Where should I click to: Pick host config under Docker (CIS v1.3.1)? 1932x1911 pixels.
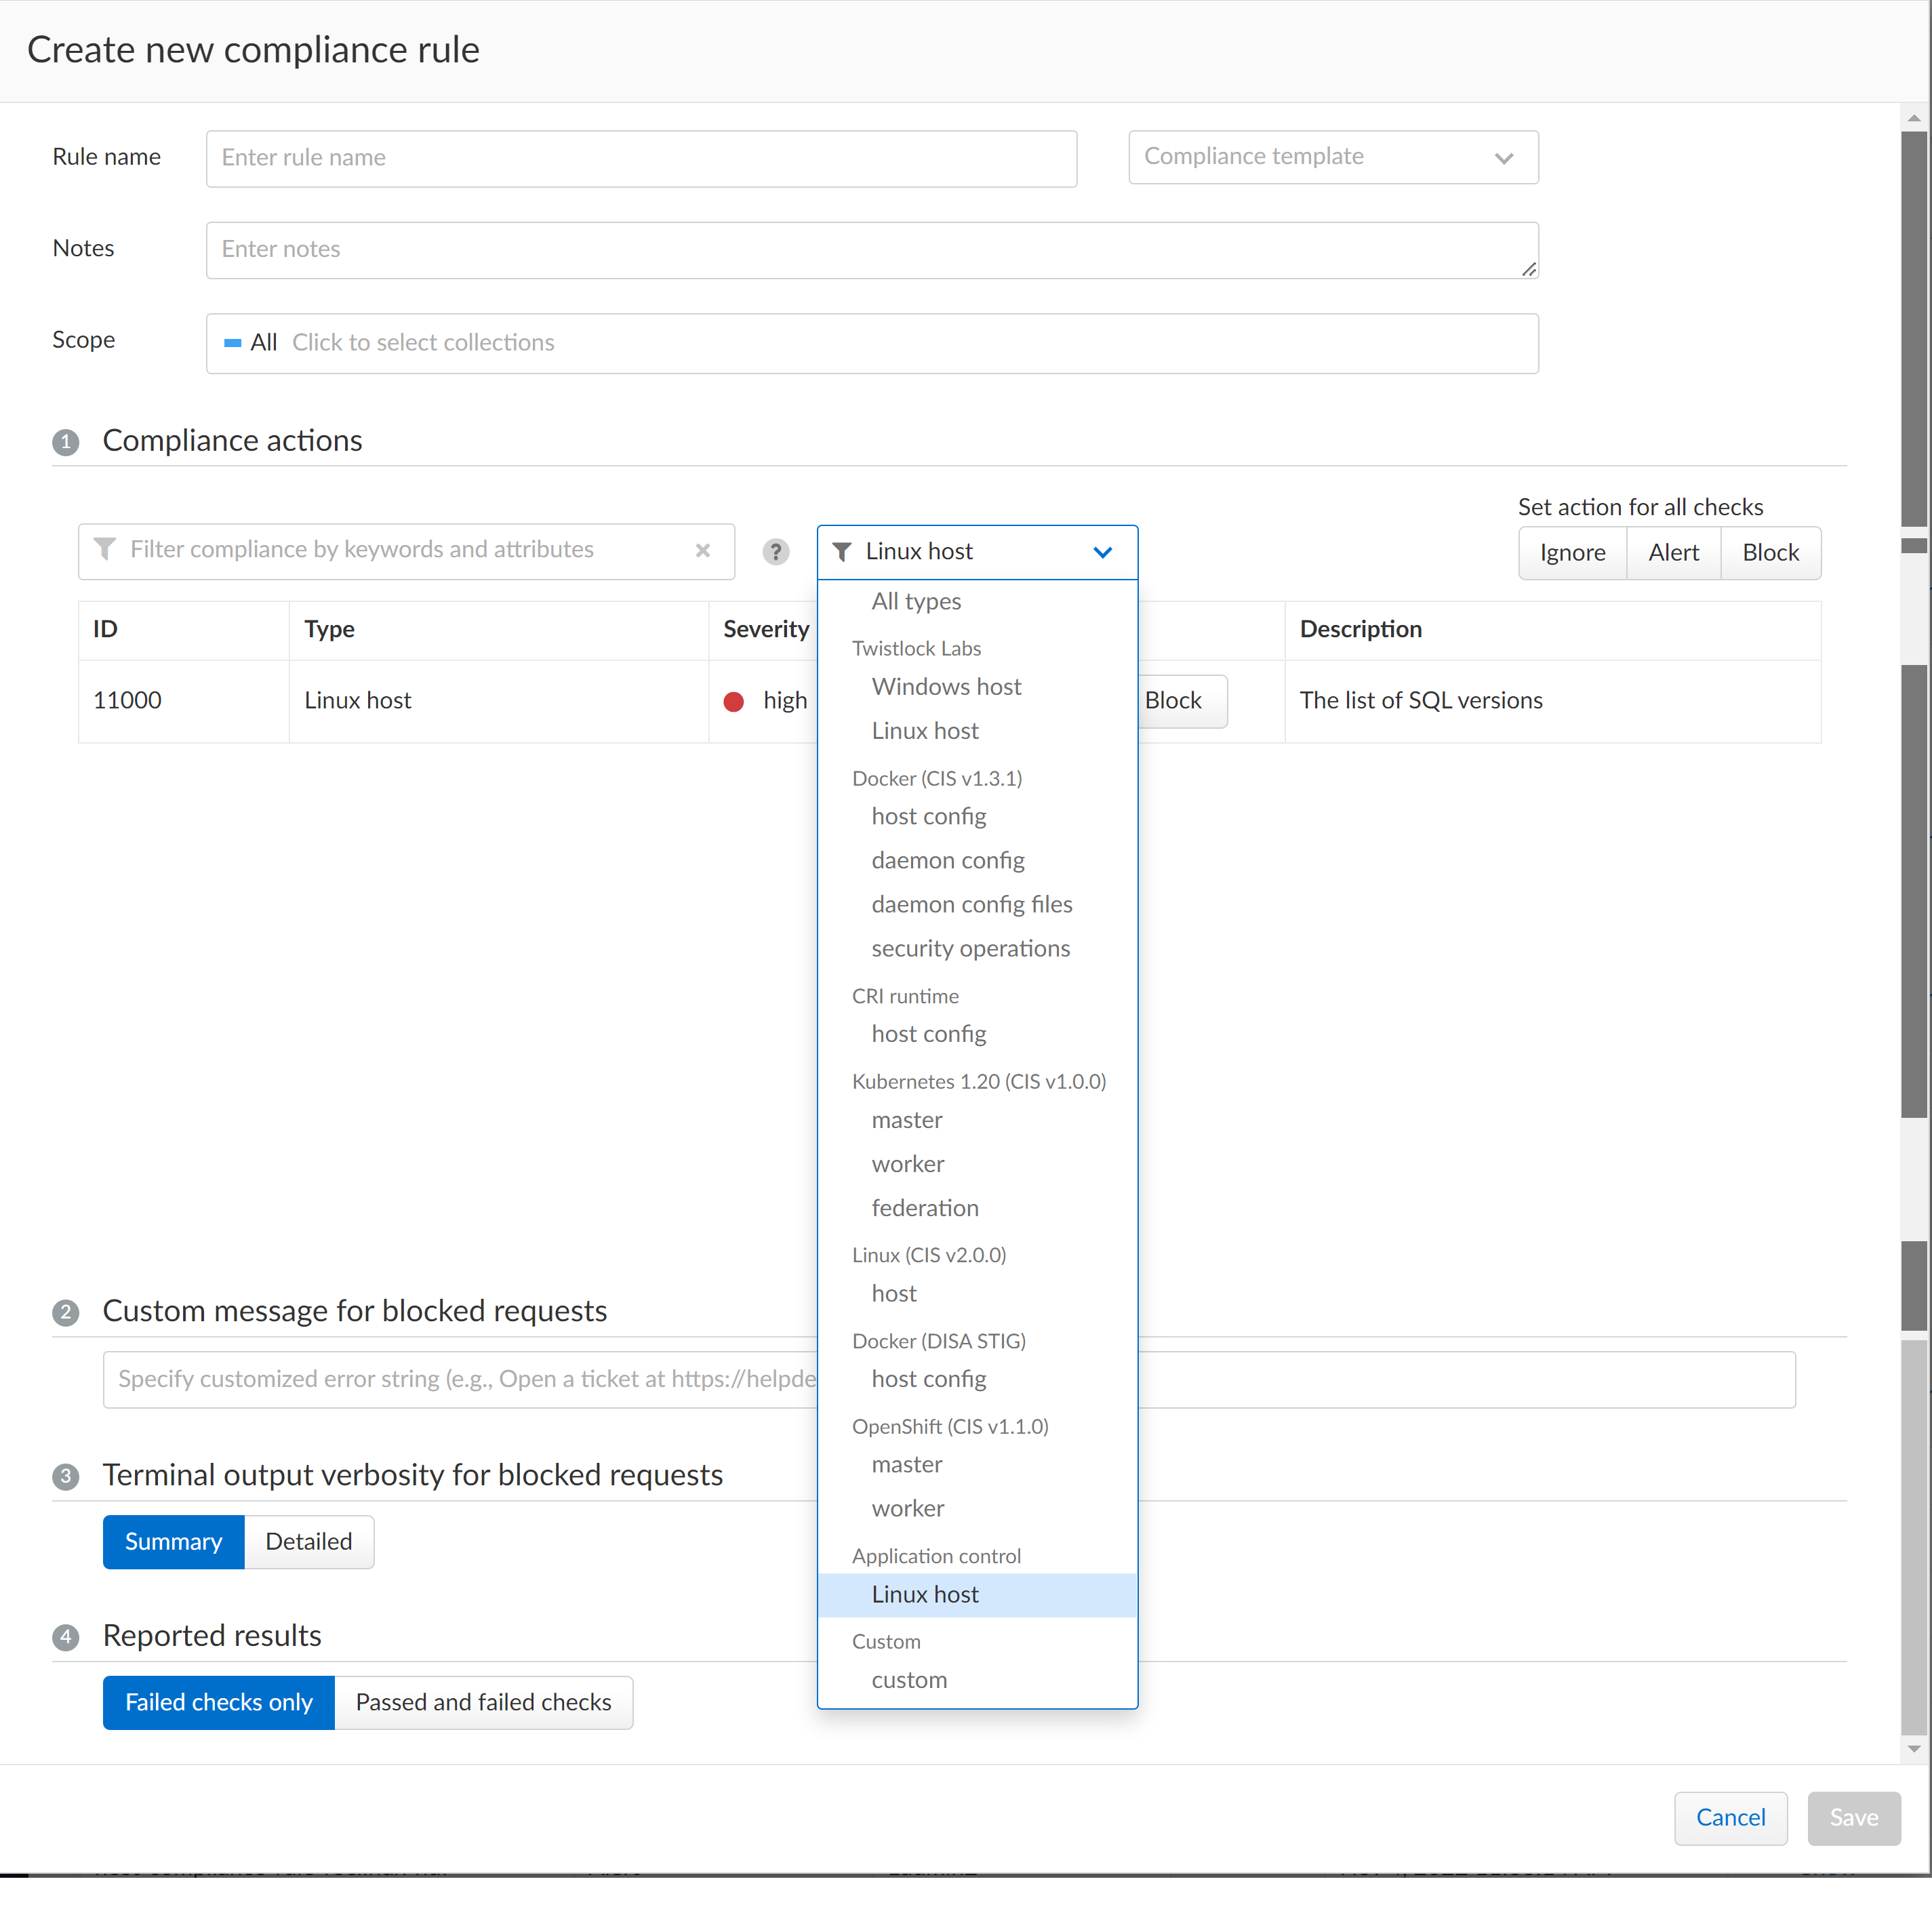coord(977,817)
